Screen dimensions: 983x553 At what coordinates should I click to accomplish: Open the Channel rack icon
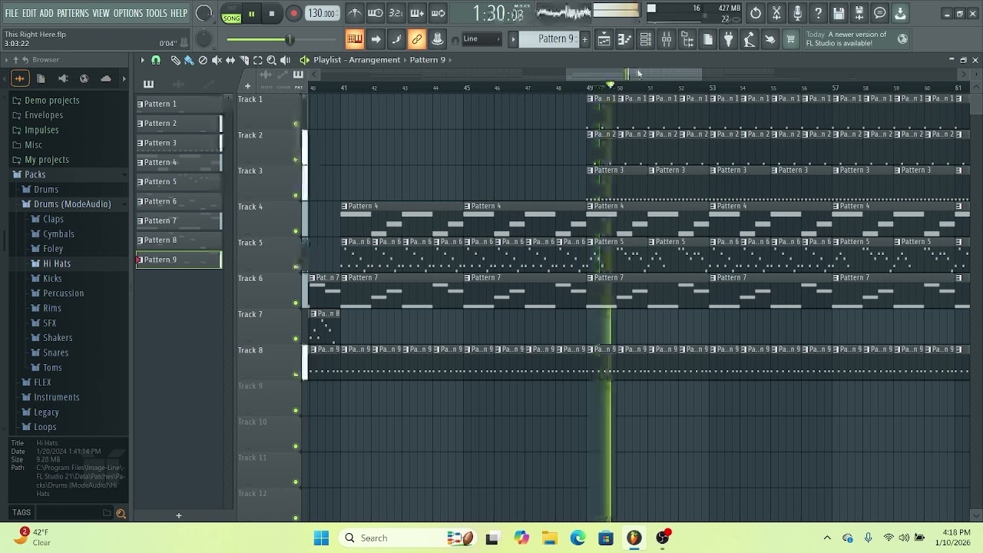646,39
